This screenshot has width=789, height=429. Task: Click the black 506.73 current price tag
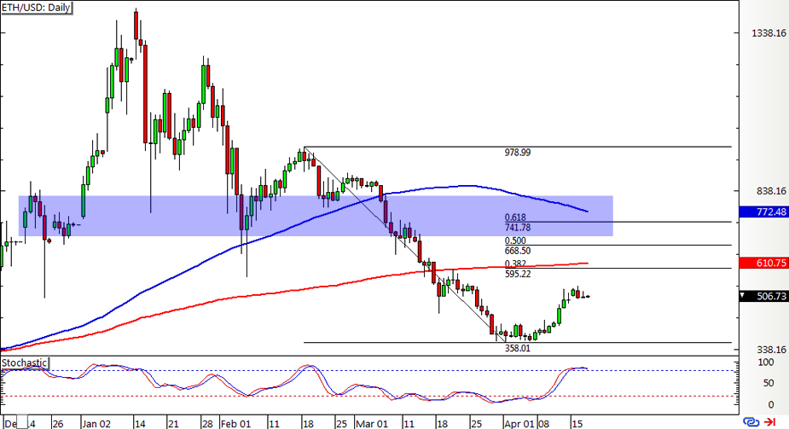[x=764, y=296]
